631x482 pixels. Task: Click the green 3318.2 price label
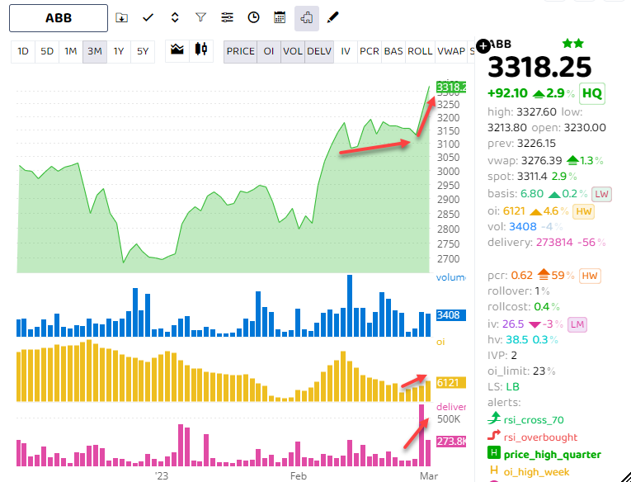point(451,87)
